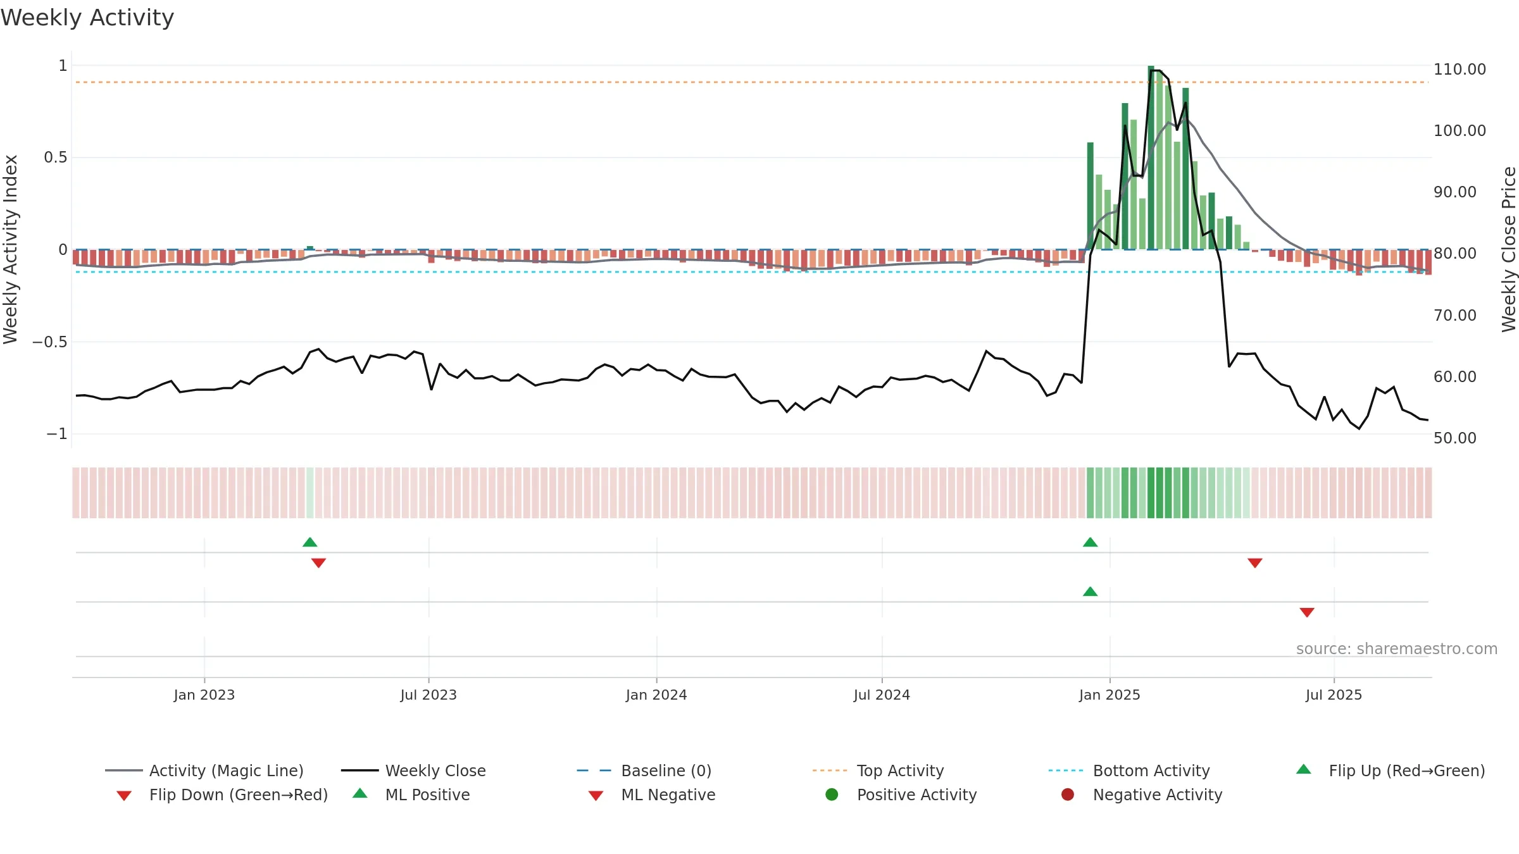
Task: Toggle Activity (Magic Line) legend entry
Action: pyautogui.click(x=204, y=770)
